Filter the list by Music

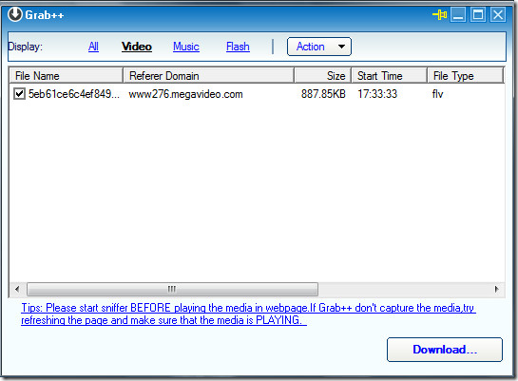[x=186, y=47]
